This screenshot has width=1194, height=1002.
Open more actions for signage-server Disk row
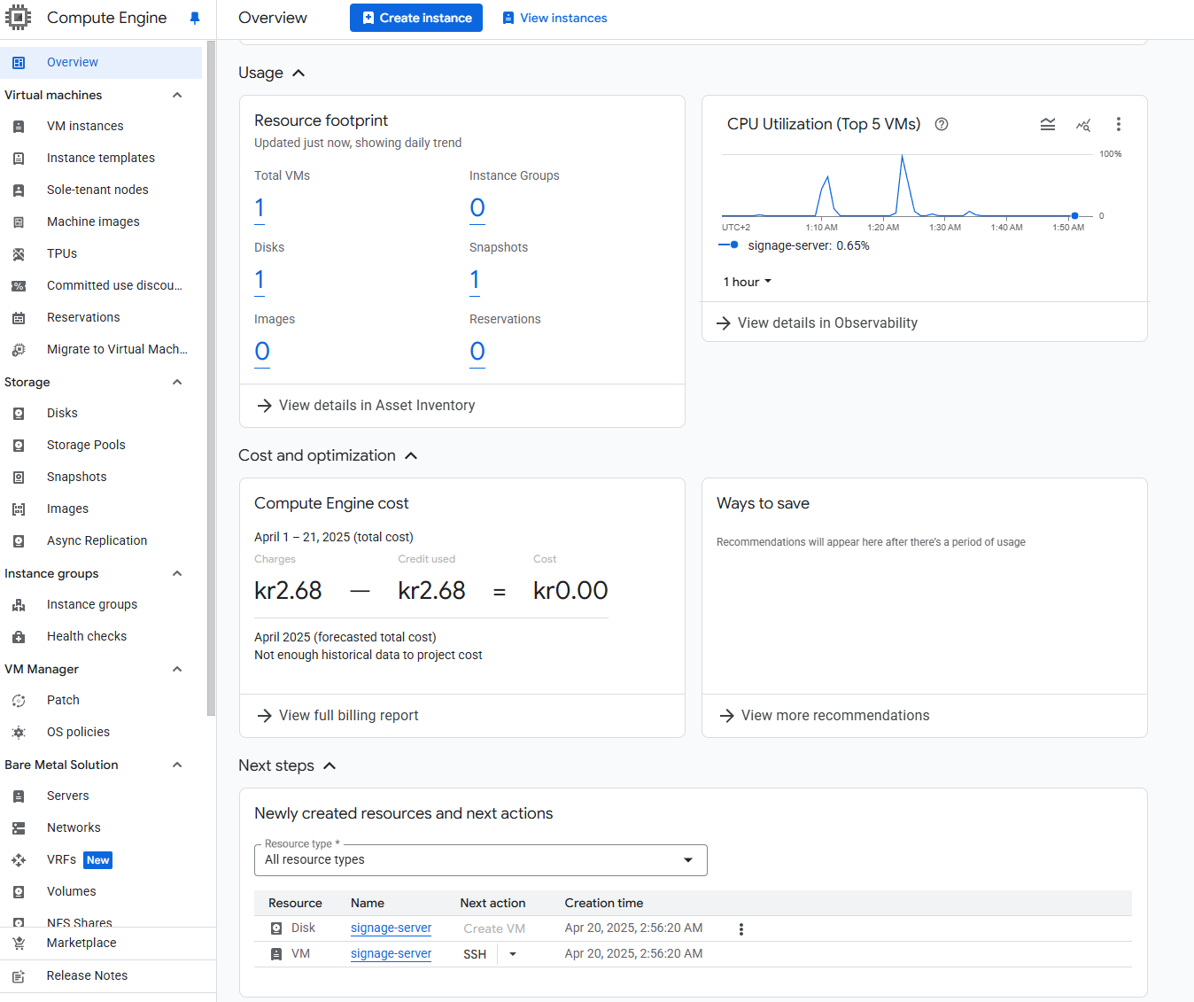click(x=741, y=929)
